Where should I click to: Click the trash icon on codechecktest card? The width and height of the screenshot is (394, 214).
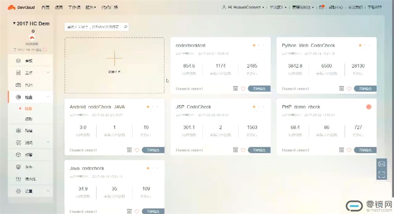[x=236, y=89]
